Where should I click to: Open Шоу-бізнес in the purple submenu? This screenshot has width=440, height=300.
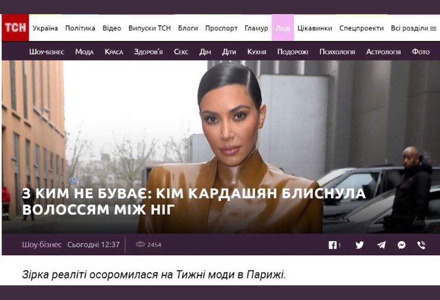[x=46, y=52]
